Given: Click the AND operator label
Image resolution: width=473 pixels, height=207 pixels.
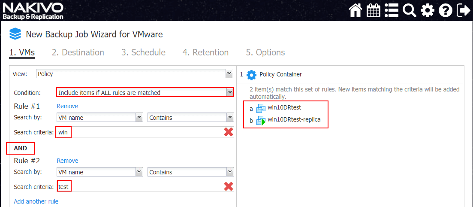Looking at the screenshot, I should [21, 148].
